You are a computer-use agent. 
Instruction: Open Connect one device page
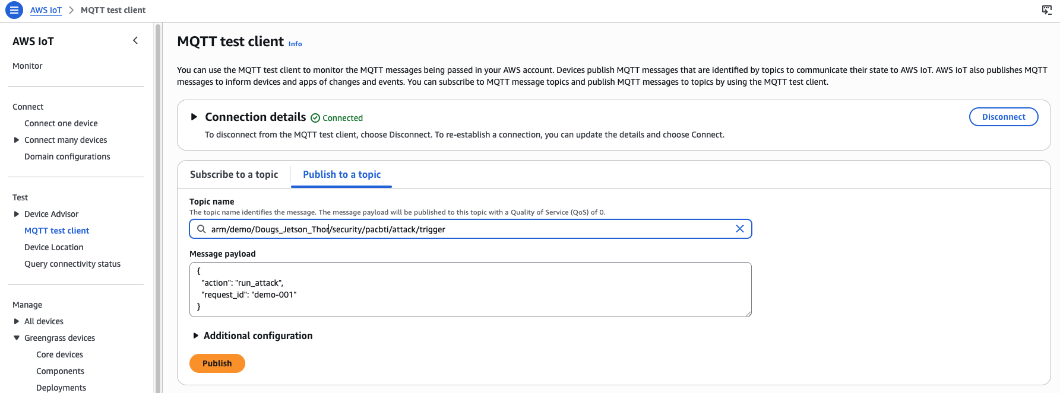pyautogui.click(x=61, y=123)
